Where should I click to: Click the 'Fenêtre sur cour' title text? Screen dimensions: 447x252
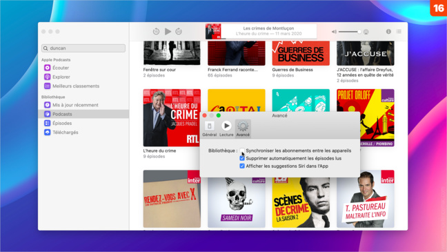pos(159,70)
